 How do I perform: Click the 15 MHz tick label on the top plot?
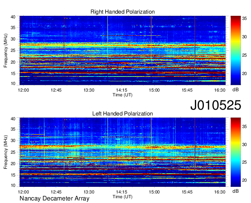pos(13,74)
